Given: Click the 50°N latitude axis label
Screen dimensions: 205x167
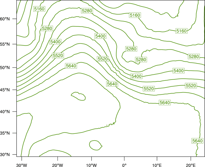Looking at the screenshot, I should (x=5, y=68).
